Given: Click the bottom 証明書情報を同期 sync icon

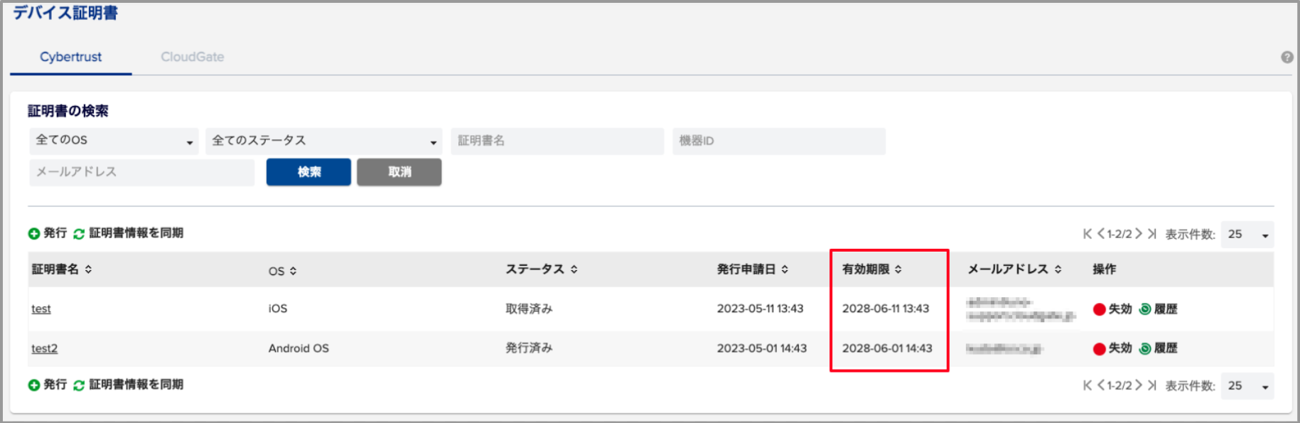Looking at the screenshot, I should 79,385.
